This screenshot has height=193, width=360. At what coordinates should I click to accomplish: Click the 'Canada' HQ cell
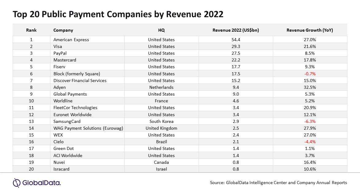161,162
